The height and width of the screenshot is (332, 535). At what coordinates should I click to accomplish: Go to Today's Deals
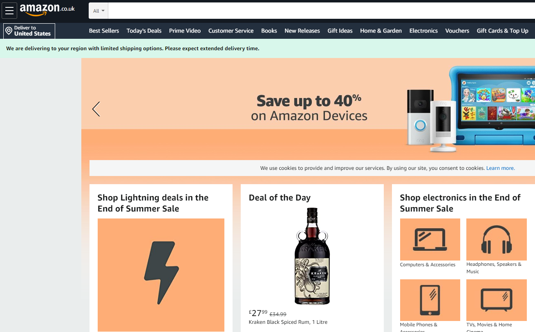coord(144,31)
